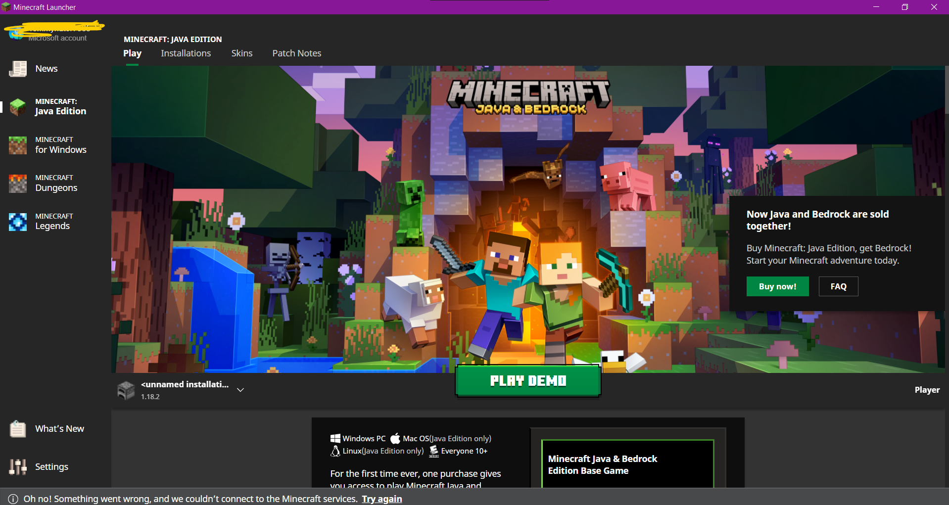
Task: Open the Settings sliders icon
Action: [x=18, y=467]
